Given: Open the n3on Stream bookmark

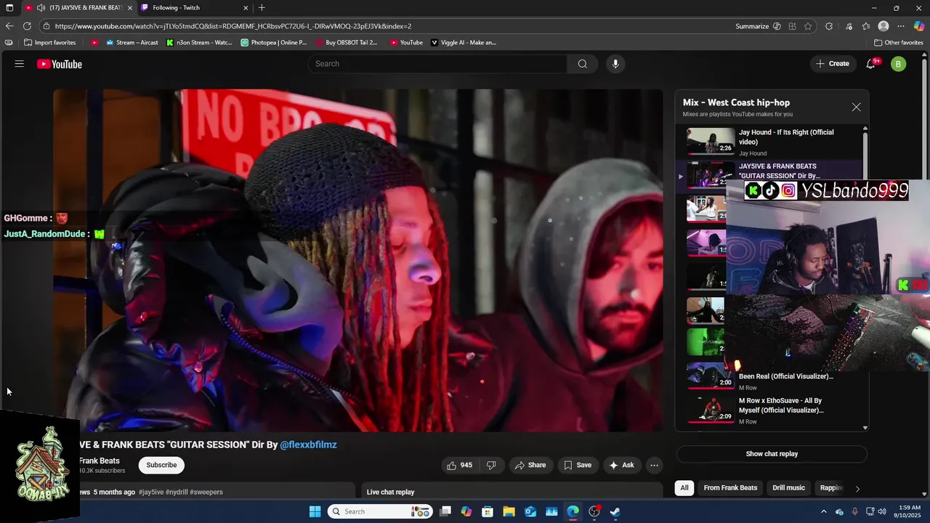Looking at the screenshot, I should point(199,43).
